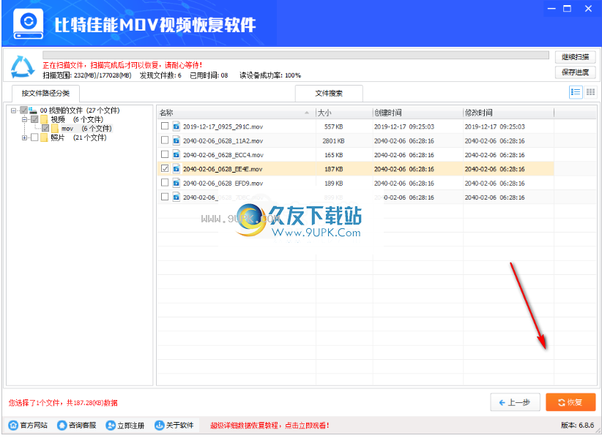Viewport: 602px width, 441px height.
Task: Click file icon of 2040-02-06_0628_ECC4.mov
Action: point(176,154)
